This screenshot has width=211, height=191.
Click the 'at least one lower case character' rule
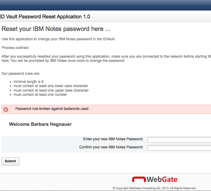51,86
